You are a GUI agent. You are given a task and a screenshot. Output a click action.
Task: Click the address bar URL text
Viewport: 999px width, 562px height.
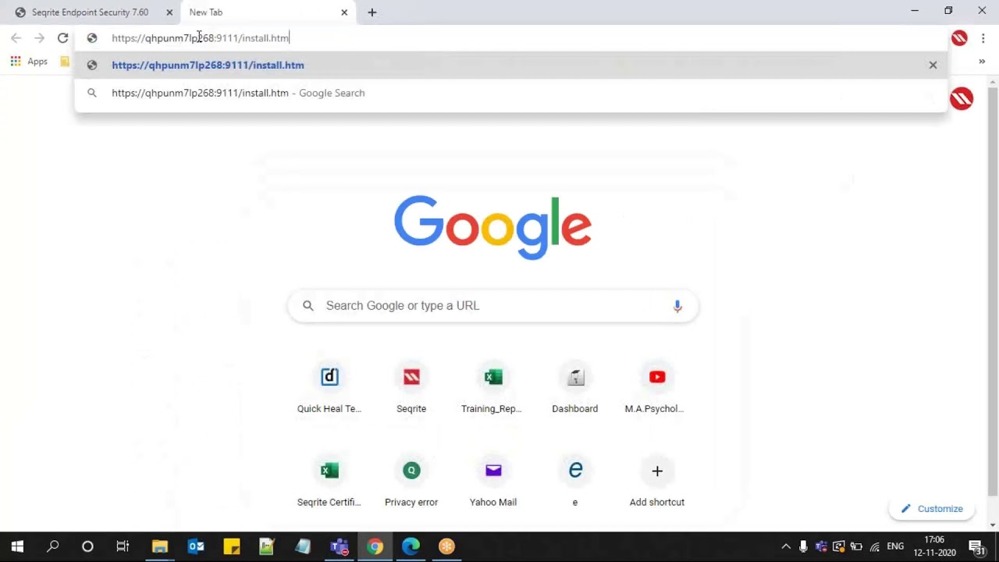(x=200, y=37)
